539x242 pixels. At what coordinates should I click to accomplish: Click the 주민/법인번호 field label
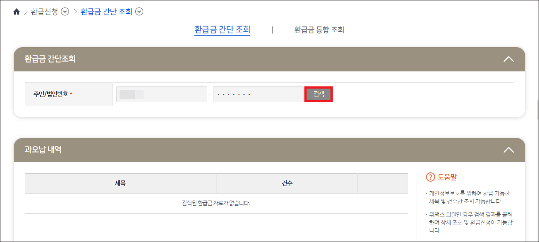click(x=51, y=94)
